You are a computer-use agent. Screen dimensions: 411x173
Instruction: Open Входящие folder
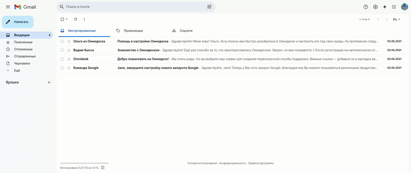click(27, 35)
